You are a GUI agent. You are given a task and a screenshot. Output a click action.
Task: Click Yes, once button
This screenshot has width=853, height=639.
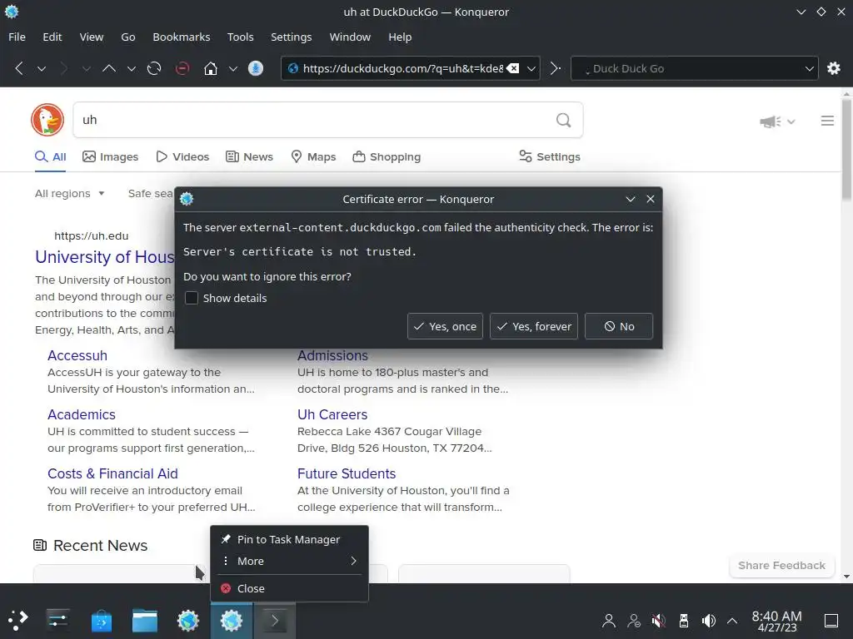click(x=445, y=326)
